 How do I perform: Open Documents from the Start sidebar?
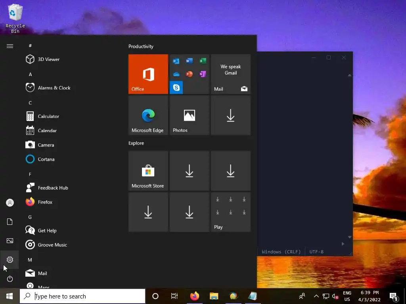10,222
